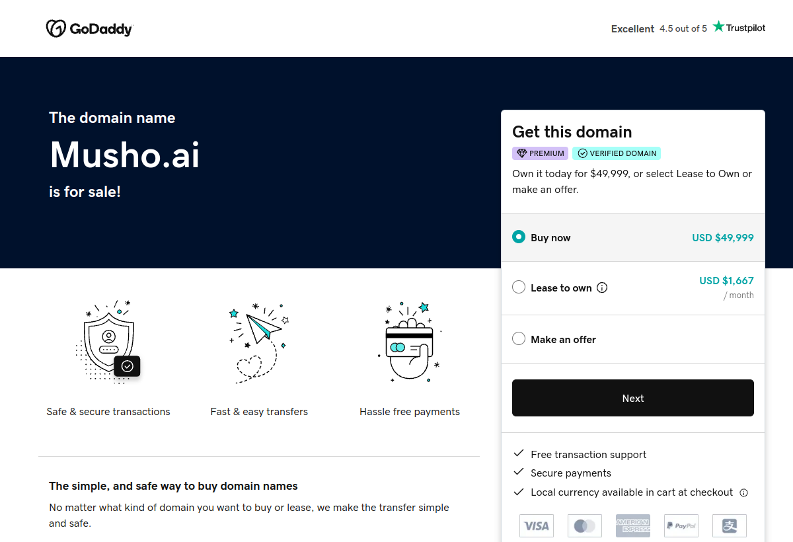
Task: Click the 'Secure payments' text
Action: point(571,473)
